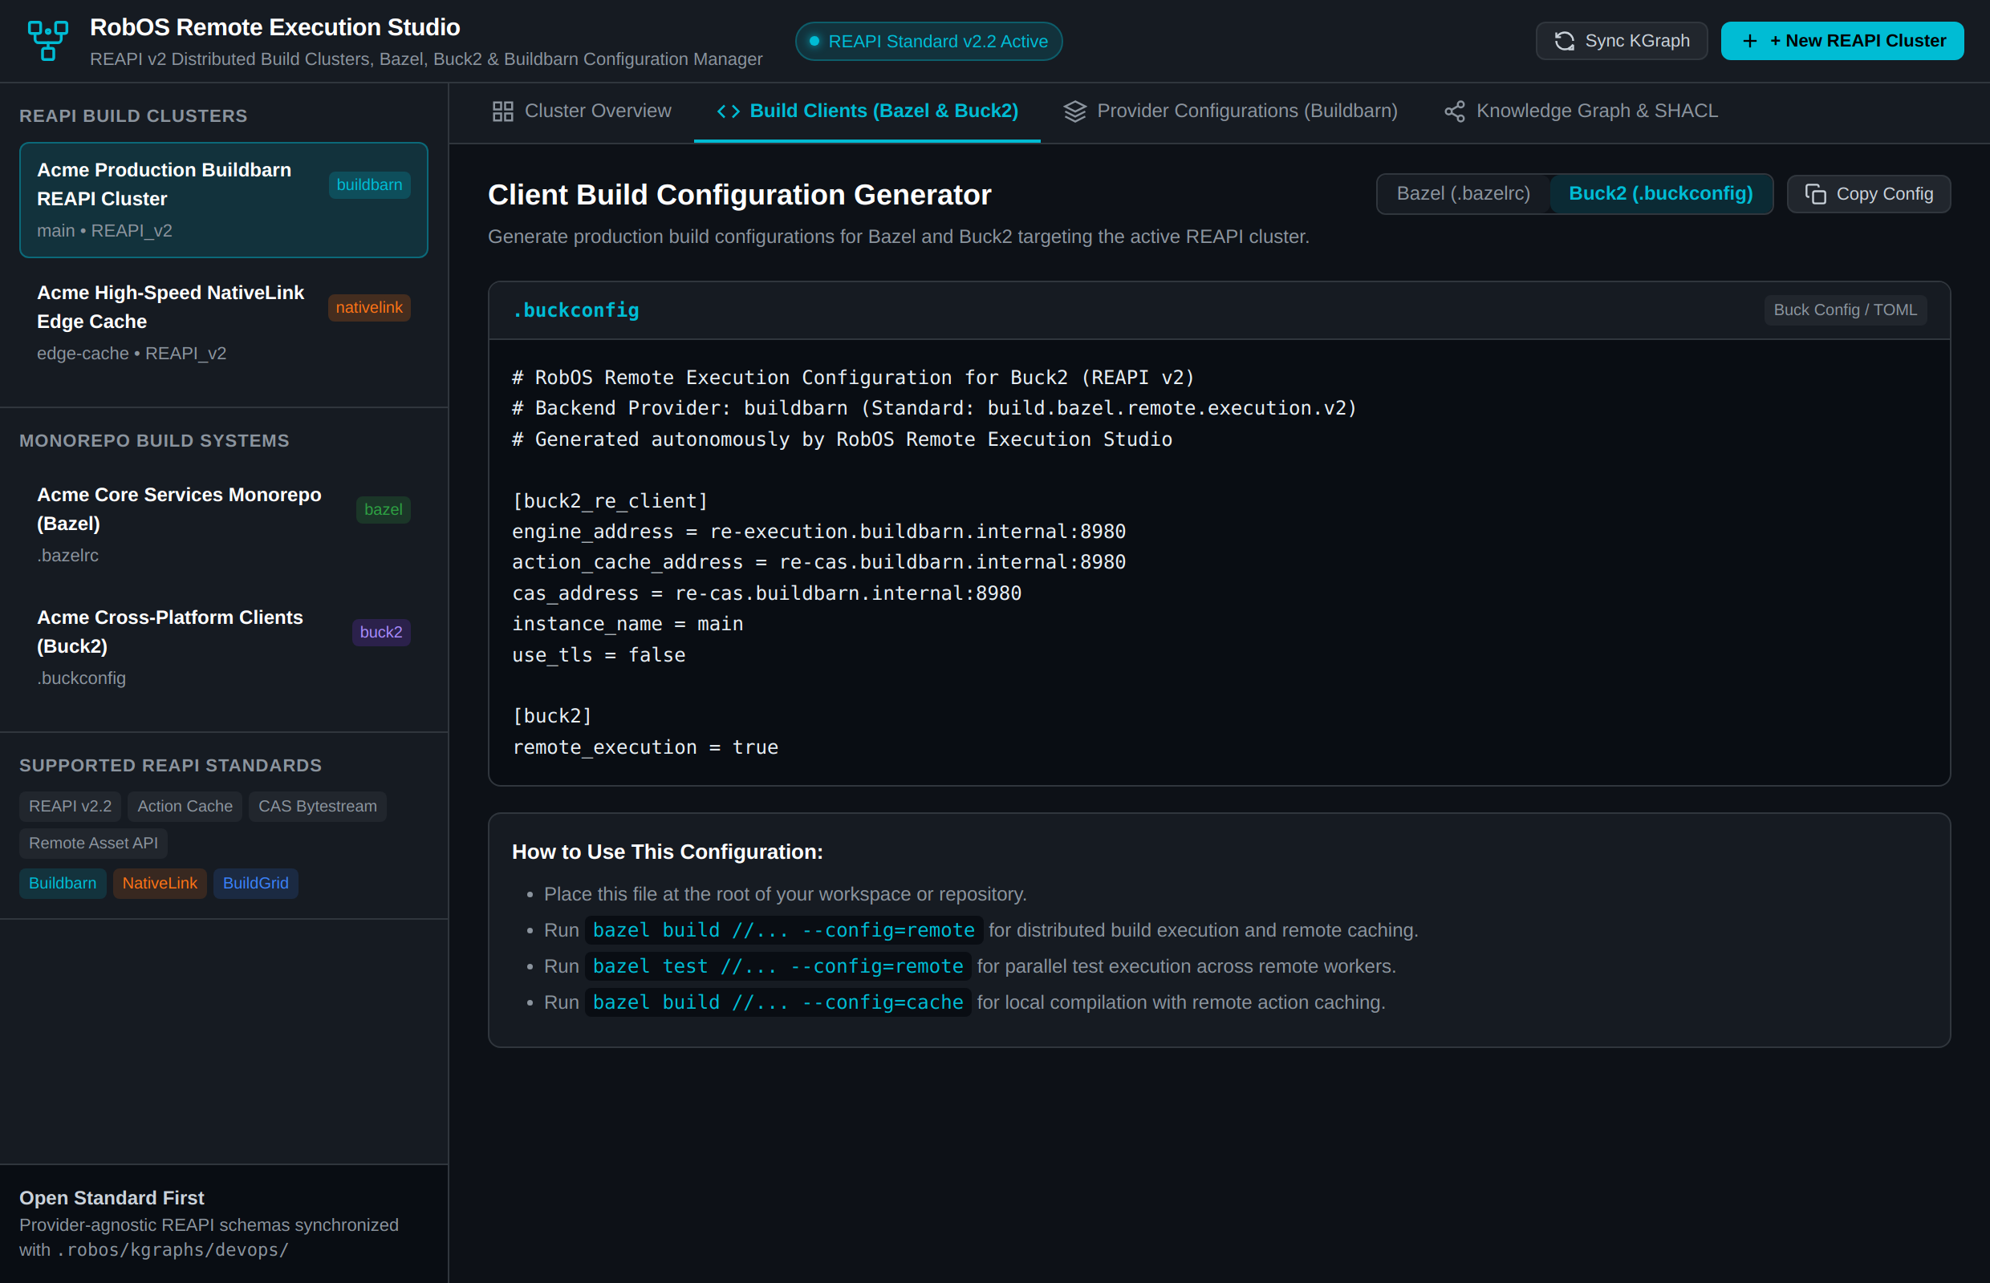Click the Action Cache chip
The width and height of the screenshot is (1990, 1283).
[x=185, y=807]
